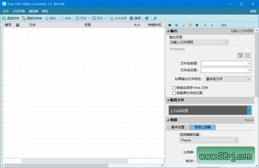Image resolution: width=259 pixels, height=168 pixels.
Task: Click the settings panel scroll up arrow
Action: (x=257, y=31)
